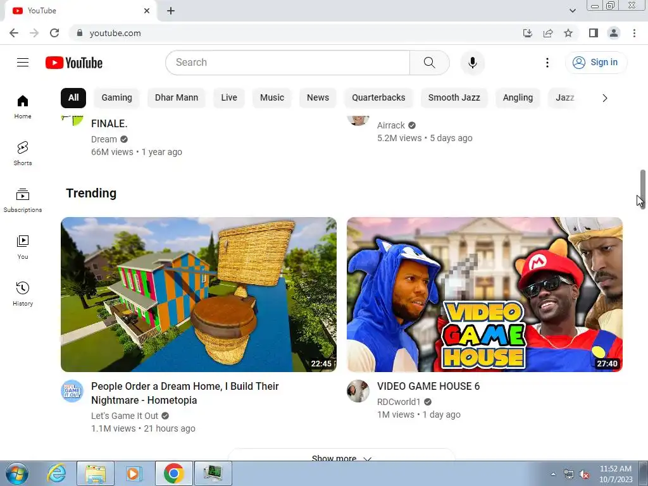This screenshot has height=486, width=648.
Task: Click the muted volume tray icon
Action: 584,475
